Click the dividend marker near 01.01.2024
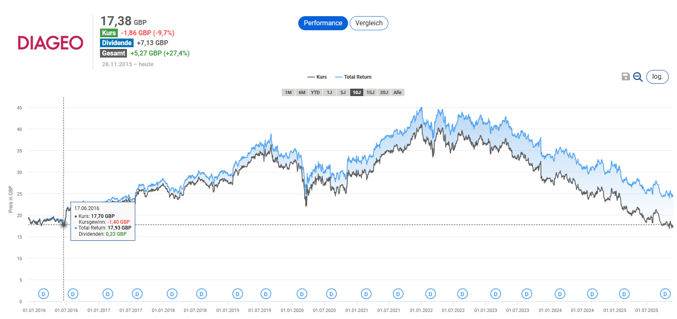 point(560,294)
